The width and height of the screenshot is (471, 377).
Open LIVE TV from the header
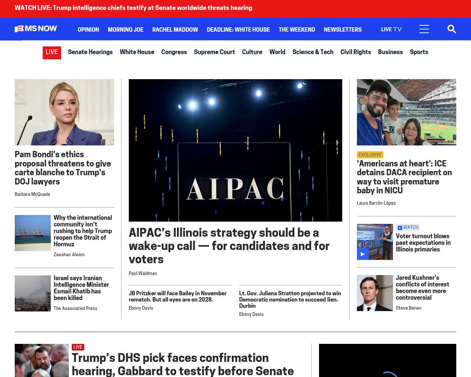391,29
